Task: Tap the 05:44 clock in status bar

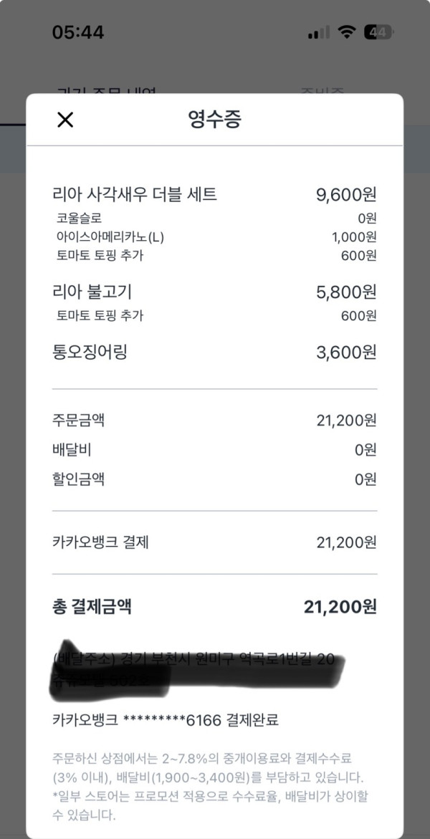Action: click(77, 32)
